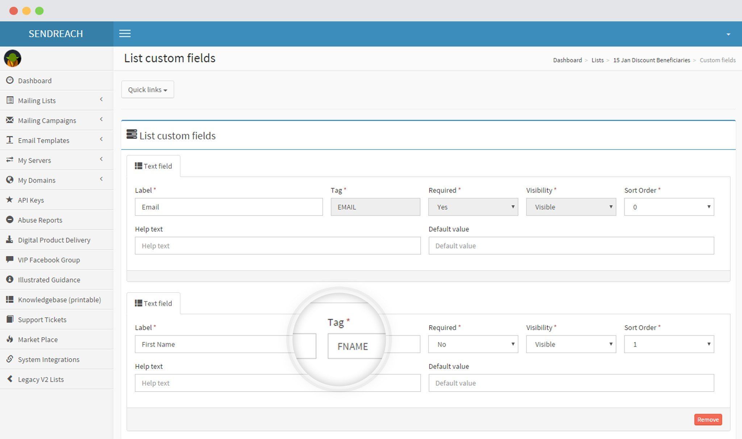Screen dimensions: 742x439
Task: Click the System Integrations link icon
Action: (10, 359)
